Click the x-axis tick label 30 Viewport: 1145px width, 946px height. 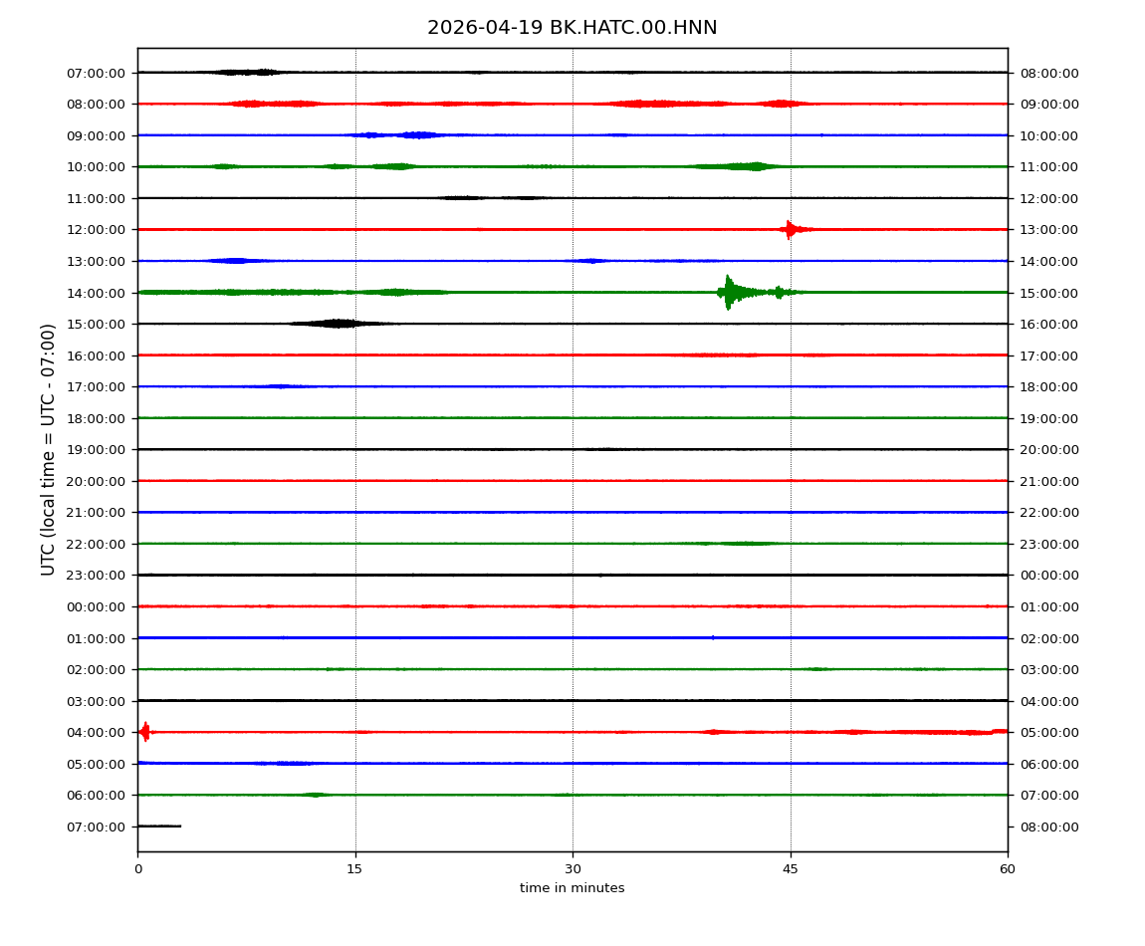tap(572, 869)
